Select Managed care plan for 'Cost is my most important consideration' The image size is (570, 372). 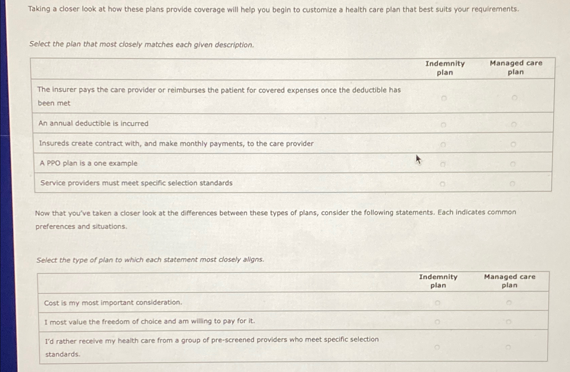pyautogui.click(x=509, y=302)
